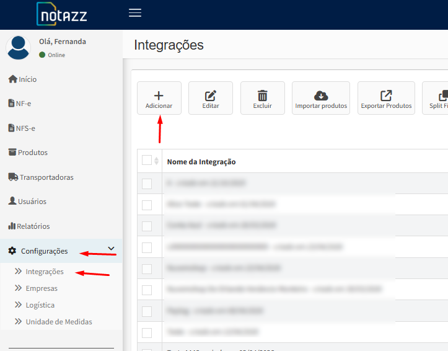Image resolution: width=448 pixels, height=351 pixels.
Task: Sort by the column sort arrows
Action: point(156,161)
